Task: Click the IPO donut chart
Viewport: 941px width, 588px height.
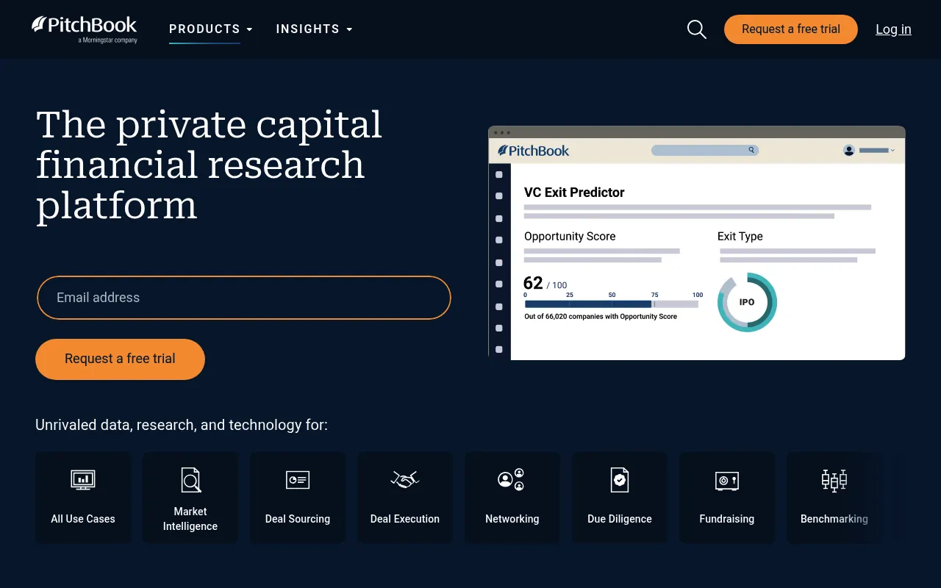Action: coord(747,302)
